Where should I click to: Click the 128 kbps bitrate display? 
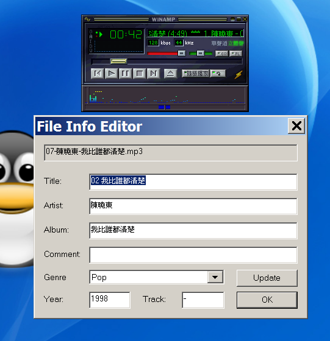tap(153, 43)
